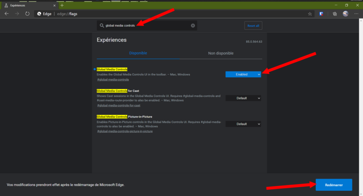This screenshot has width=363, height=196.
Task: Clear the search field with X icon
Action: point(193,25)
